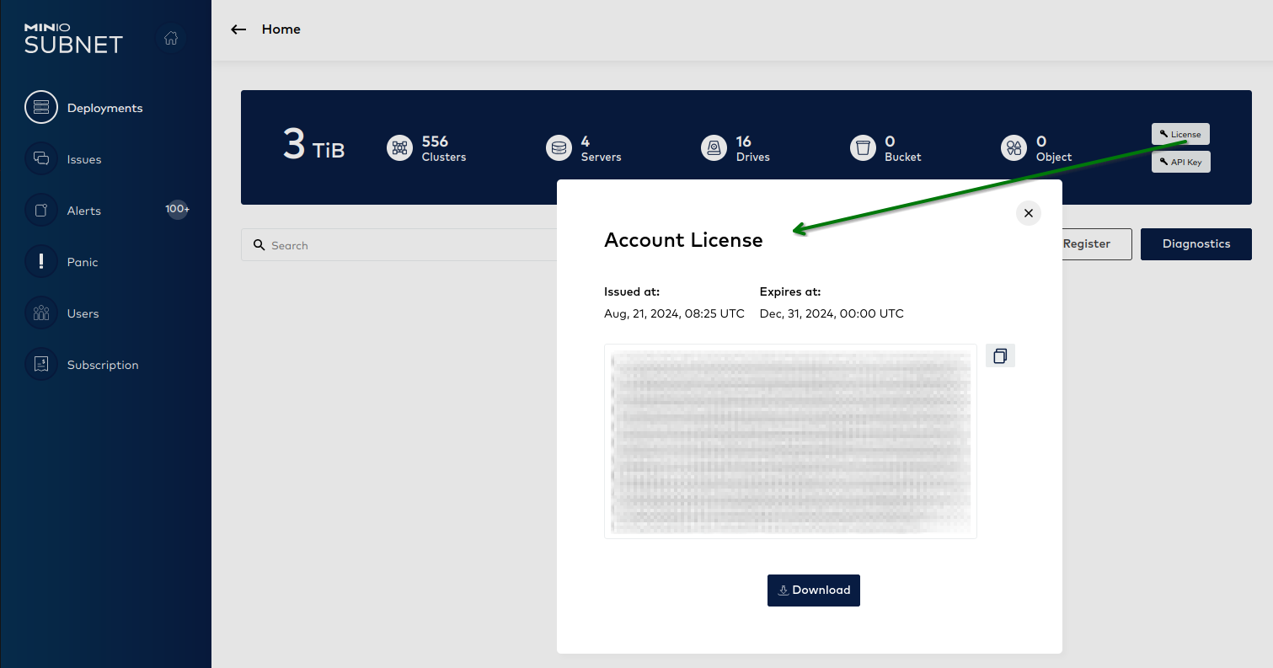Click the back arrow next to Home
Screen dimensions: 1273x668
(x=238, y=29)
